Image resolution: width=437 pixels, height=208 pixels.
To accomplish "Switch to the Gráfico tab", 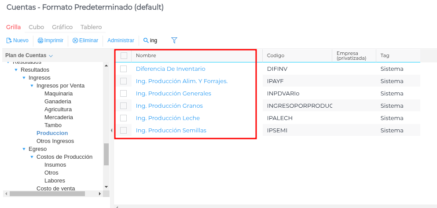I will pyautogui.click(x=62, y=27).
